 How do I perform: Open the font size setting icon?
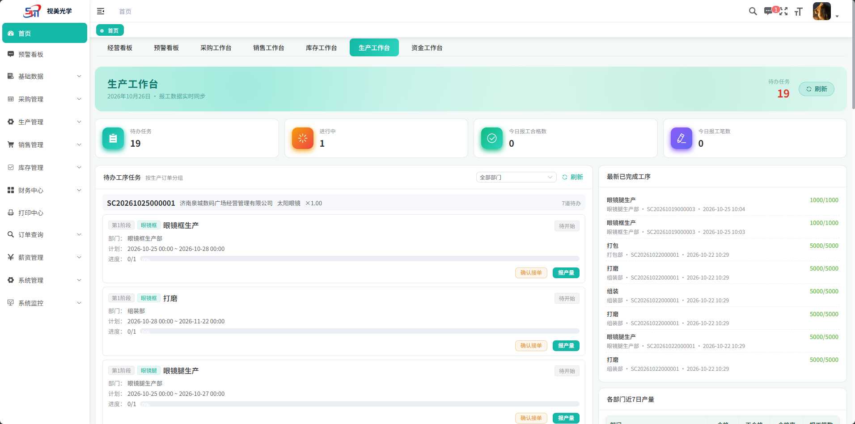click(799, 11)
